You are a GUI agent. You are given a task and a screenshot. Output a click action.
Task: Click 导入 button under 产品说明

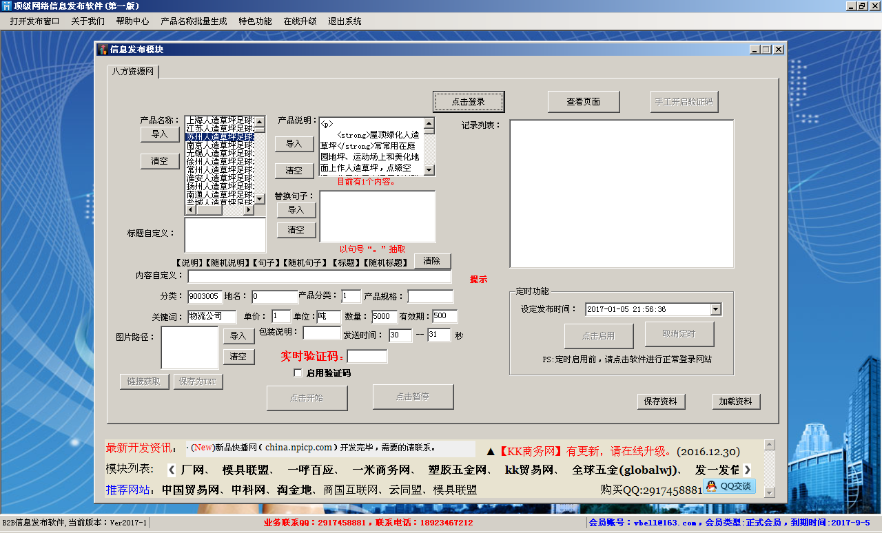click(x=294, y=144)
